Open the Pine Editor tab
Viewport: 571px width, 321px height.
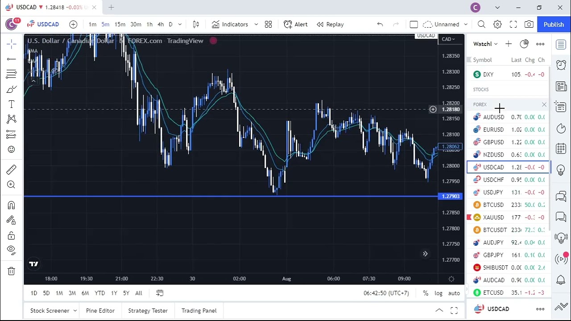[x=100, y=311]
